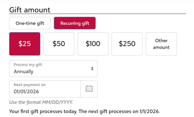This screenshot has width=194, height=117.
Task: Click the first gift processes today message
Action: [84, 112]
